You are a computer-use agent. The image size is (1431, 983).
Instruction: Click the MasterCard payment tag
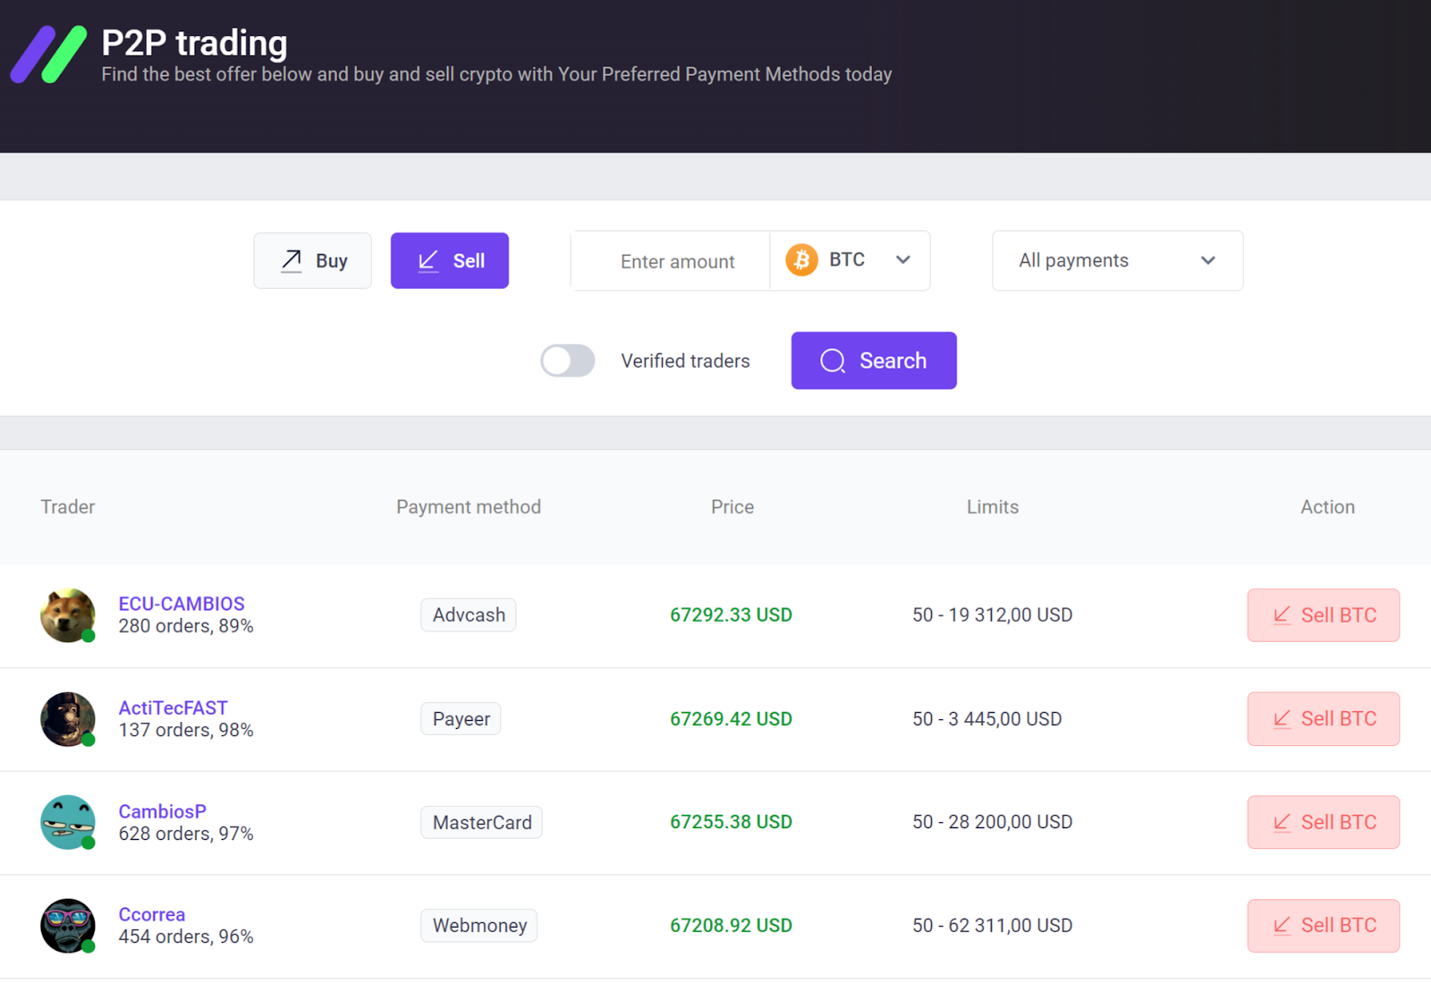pyautogui.click(x=482, y=822)
